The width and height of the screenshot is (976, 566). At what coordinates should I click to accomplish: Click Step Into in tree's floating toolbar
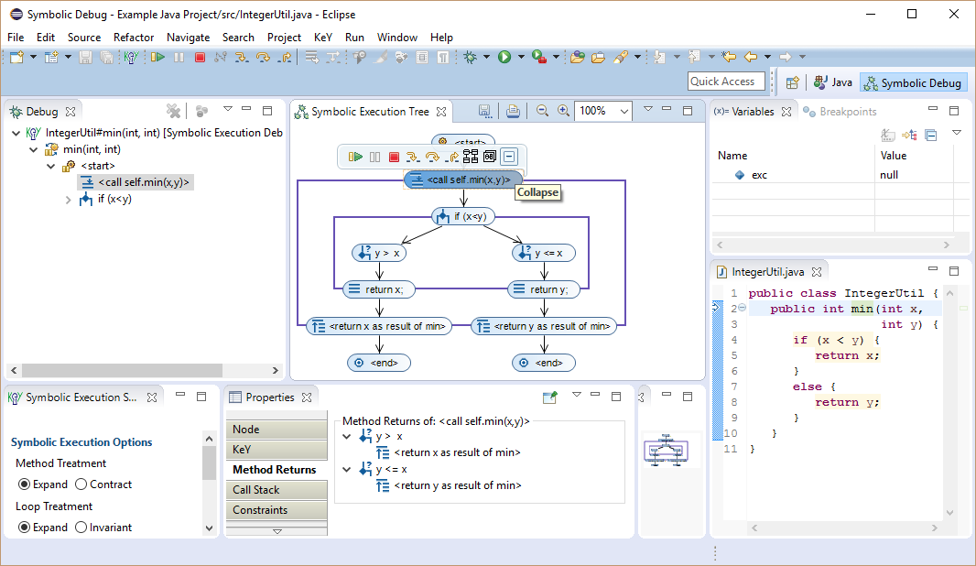tap(412, 157)
